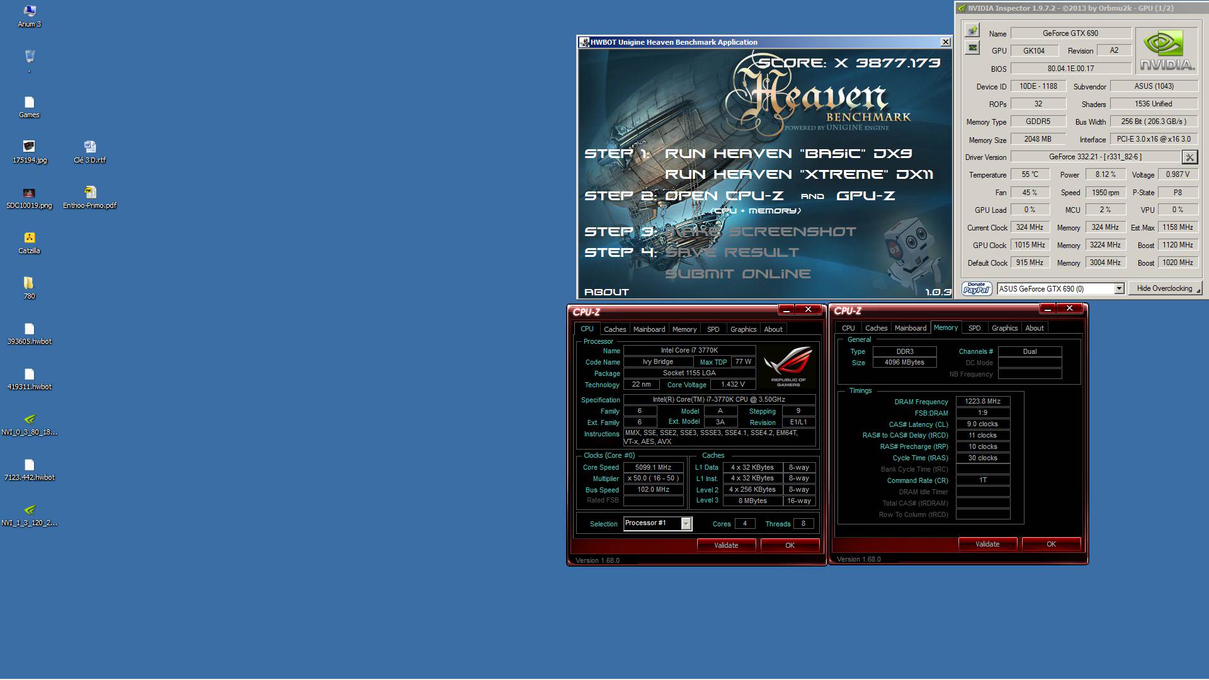Click the NVIDIA Inspector sensor monitoring icon
Screen dimensions: 1209x680
click(973, 48)
